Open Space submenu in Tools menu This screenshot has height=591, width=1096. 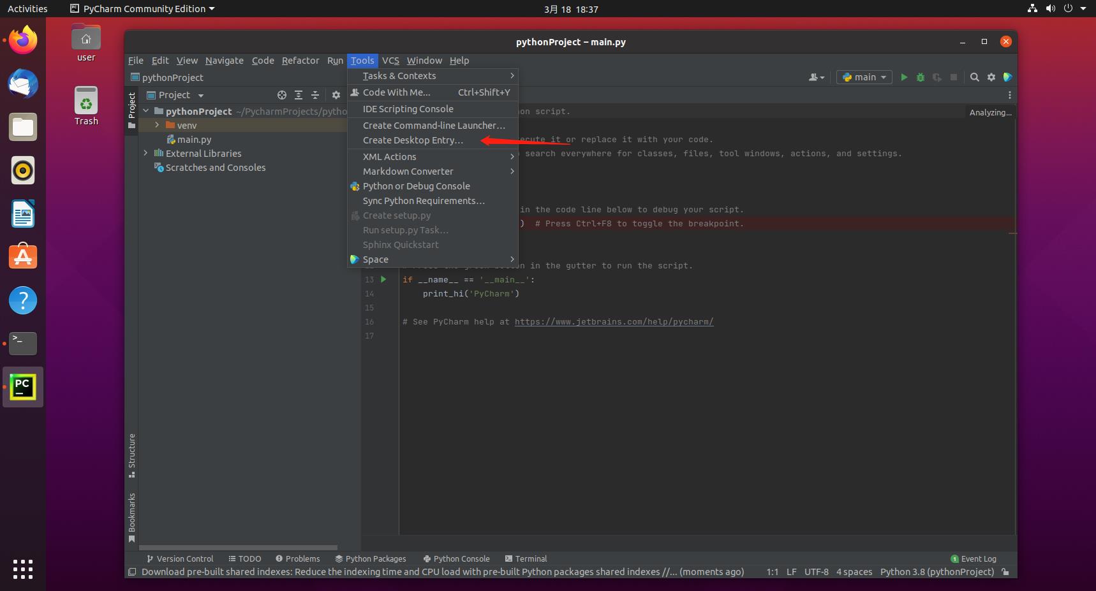(433, 259)
